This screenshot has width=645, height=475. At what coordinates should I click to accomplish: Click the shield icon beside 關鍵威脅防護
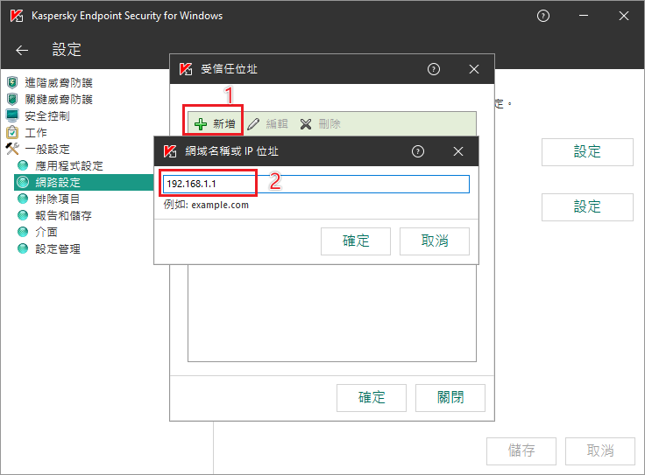[12, 99]
